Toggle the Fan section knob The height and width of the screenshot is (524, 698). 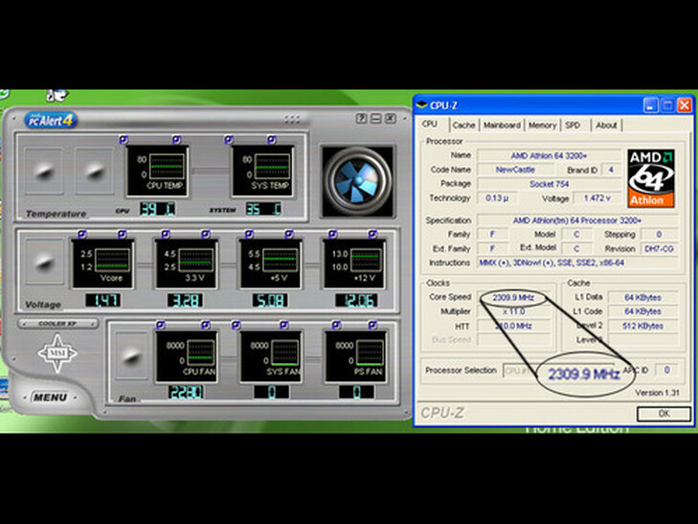[x=131, y=355]
